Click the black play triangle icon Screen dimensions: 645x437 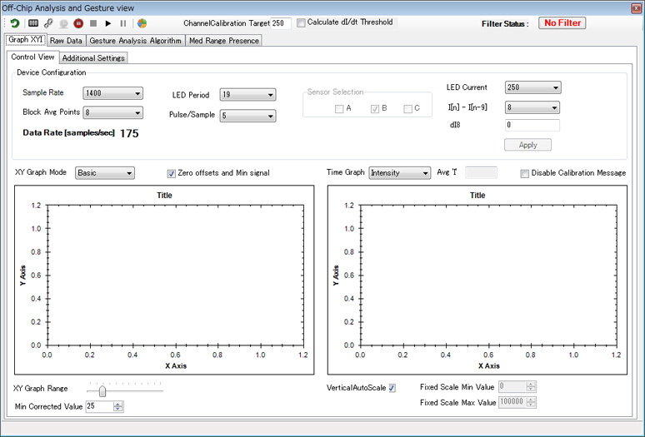[x=108, y=23]
